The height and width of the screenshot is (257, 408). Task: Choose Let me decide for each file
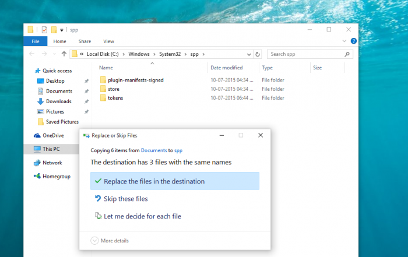click(138, 216)
